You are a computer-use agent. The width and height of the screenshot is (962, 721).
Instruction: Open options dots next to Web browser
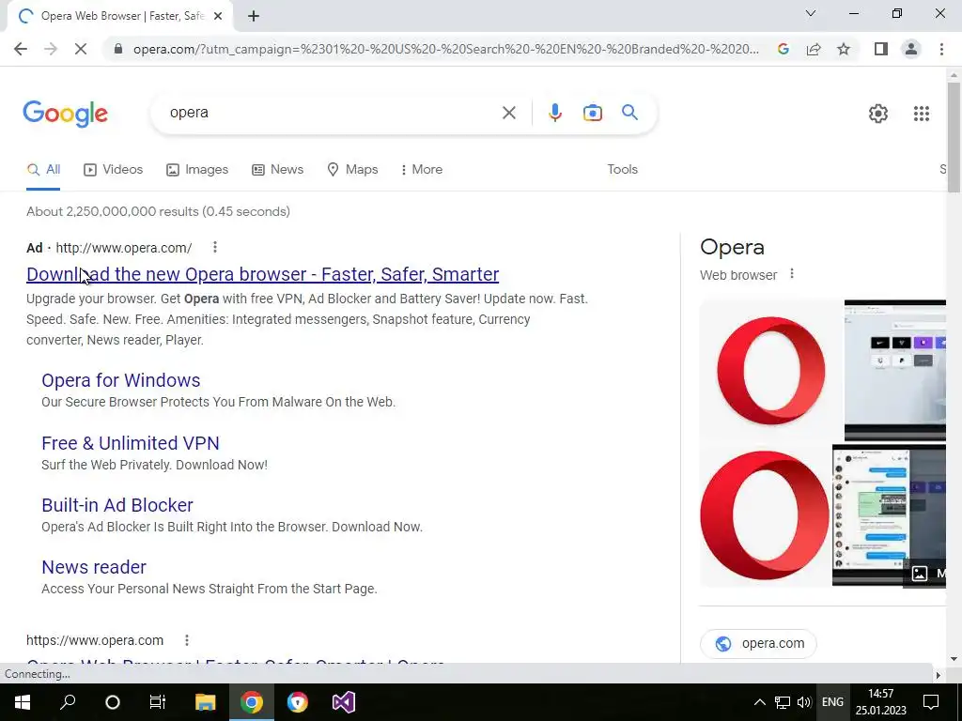791,274
